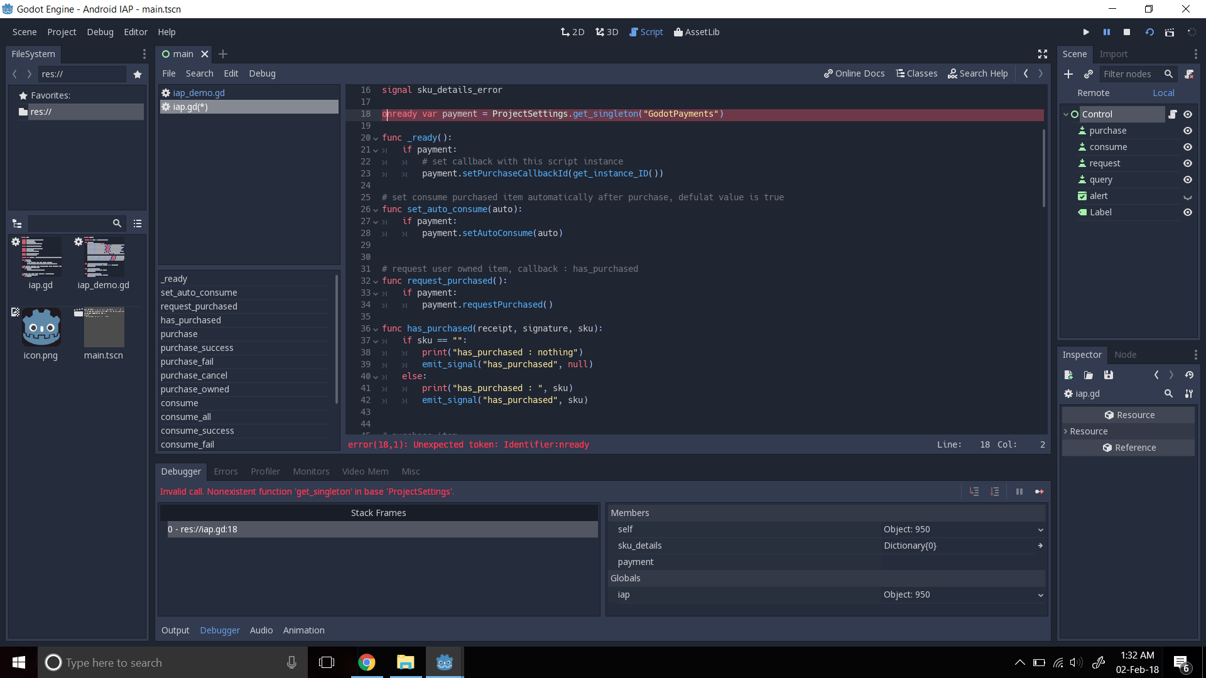Open the Project menu
This screenshot has height=678, width=1206.
click(x=61, y=32)
